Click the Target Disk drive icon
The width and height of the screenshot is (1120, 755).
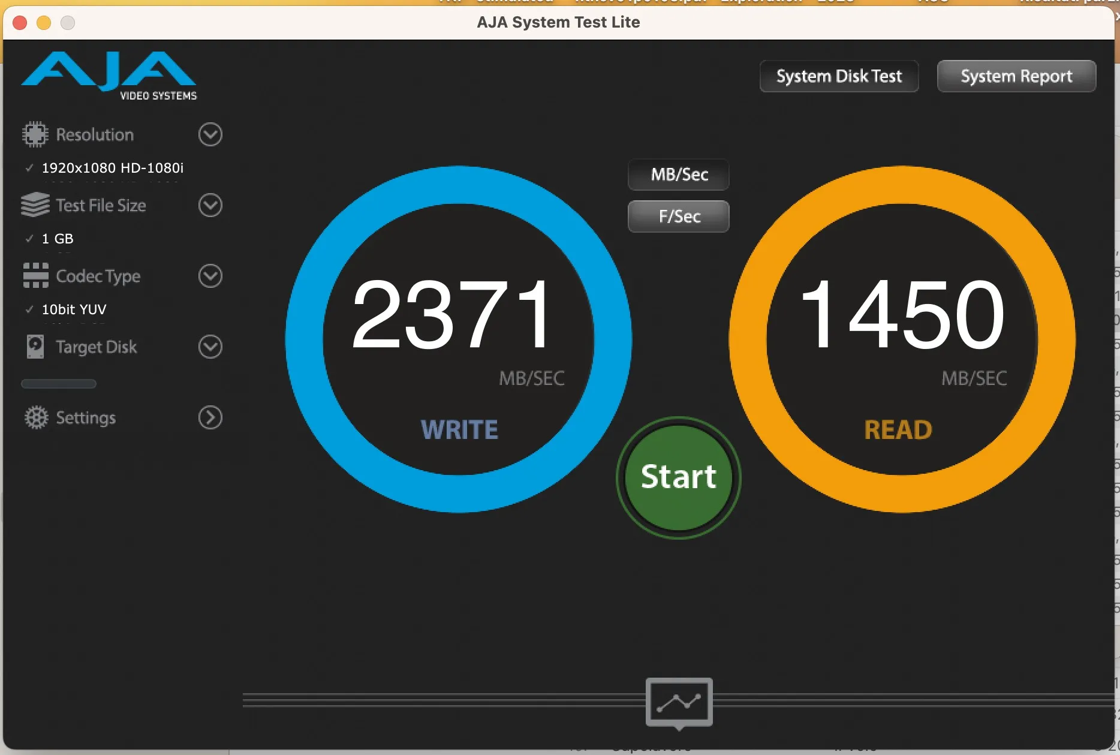pos(34,347)
